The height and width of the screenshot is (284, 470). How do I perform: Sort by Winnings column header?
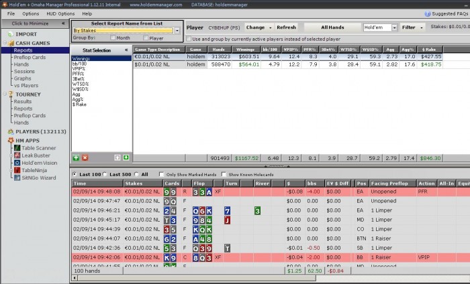pos(245,50)
